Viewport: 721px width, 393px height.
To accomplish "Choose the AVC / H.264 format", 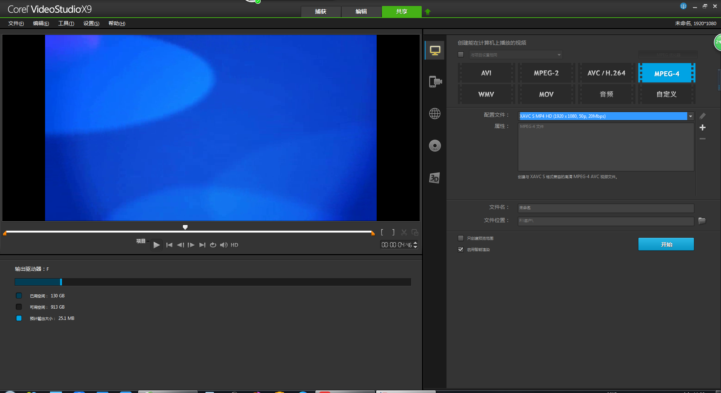I will tap(606, 73).
